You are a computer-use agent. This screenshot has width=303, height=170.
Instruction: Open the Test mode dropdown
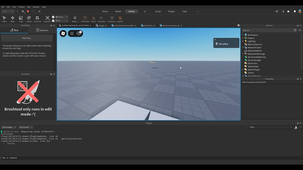tap(8, 12)
